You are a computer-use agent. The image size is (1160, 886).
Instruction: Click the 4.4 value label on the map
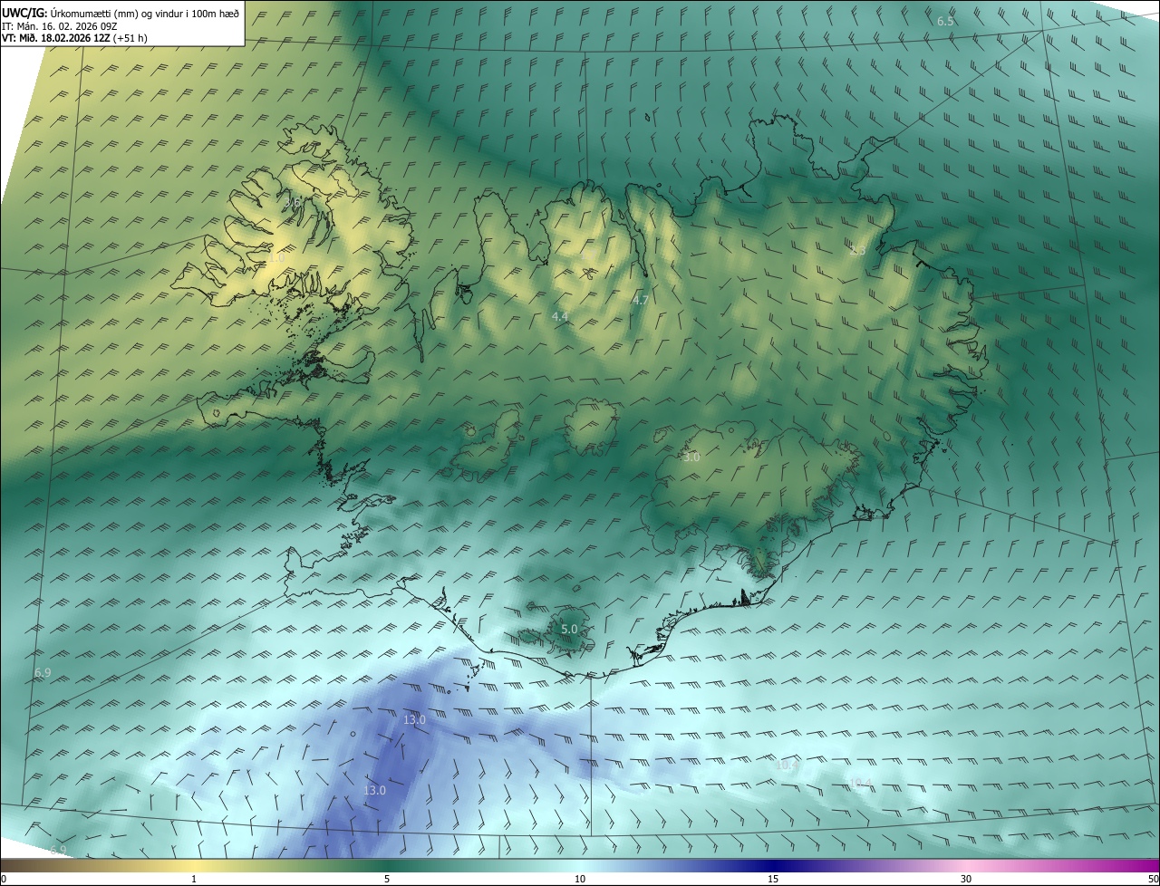tap(560, 316)
